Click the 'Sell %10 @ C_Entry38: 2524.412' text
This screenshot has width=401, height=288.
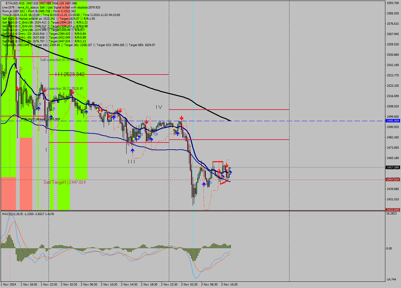click(x=24, y=22)
